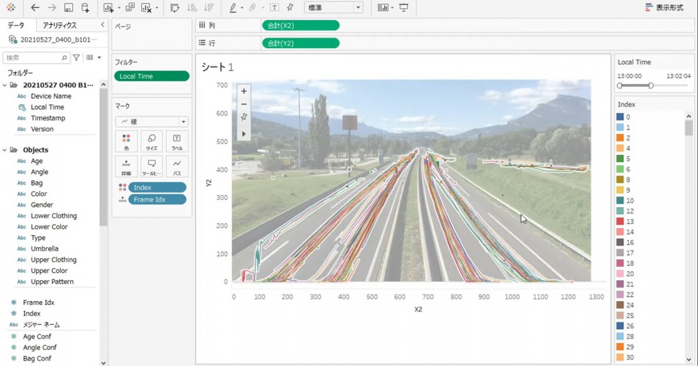Duplicate the current sheet
Viewport: 698px width, 366px height.
(130, 8)
